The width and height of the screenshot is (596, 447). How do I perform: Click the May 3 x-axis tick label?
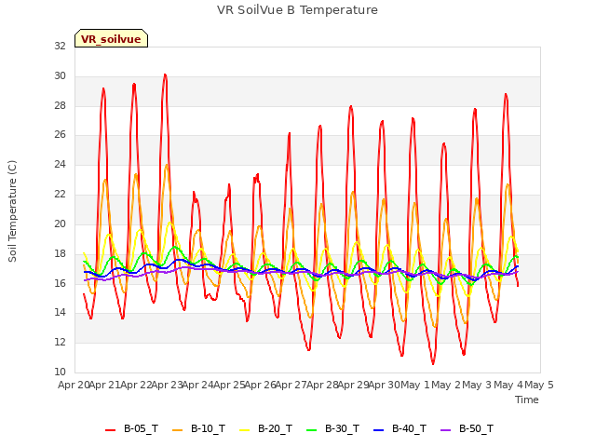click(478, 385)
